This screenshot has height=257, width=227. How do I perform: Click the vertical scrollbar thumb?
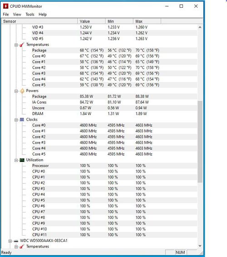[200, 141]
